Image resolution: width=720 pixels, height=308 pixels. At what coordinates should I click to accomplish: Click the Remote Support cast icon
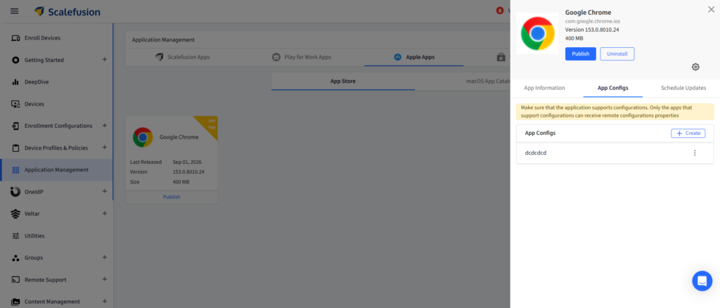click(x=15, y=280)
